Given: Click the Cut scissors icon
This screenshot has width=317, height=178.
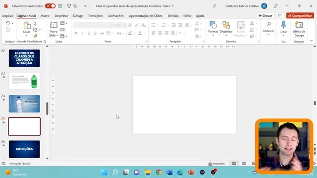Looking at the screenshot, I should coord(35,23).
